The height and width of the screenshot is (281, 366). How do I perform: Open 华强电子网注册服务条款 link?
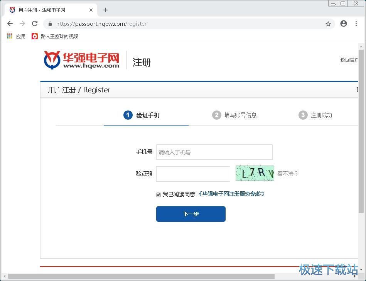232,194
